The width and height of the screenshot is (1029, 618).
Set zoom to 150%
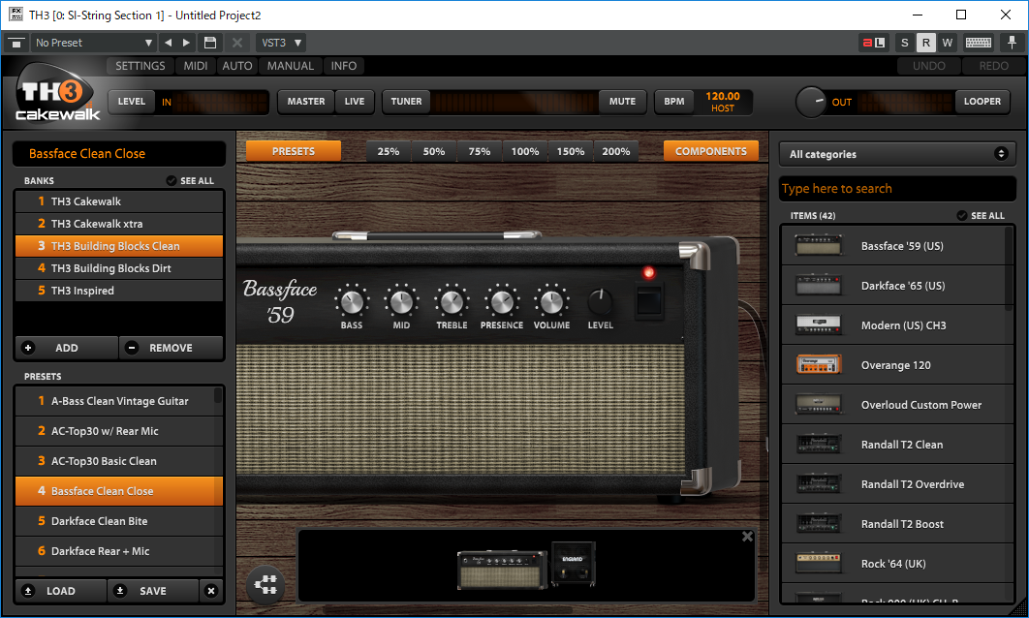(x=571, y=151)
